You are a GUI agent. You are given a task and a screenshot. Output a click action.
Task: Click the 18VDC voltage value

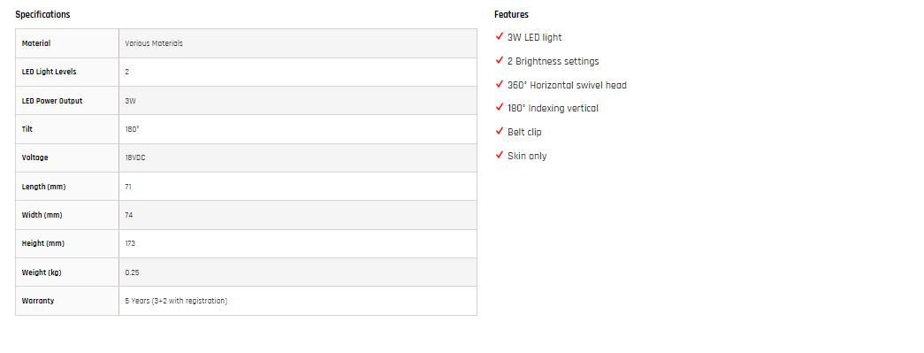point(135,157)
